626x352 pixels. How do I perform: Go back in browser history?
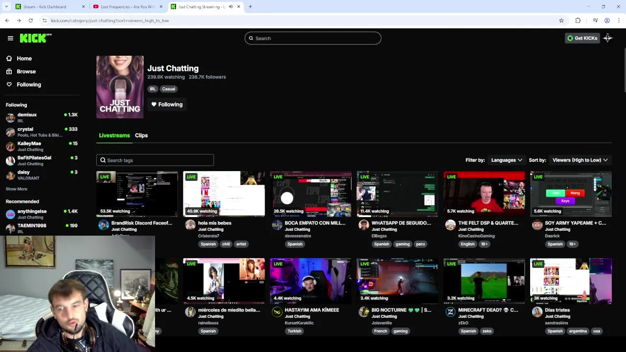click(7, 21)
